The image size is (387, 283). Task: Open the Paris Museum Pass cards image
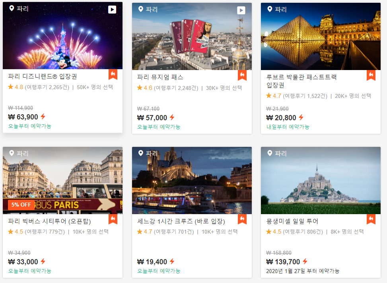(x=192, y=36)
